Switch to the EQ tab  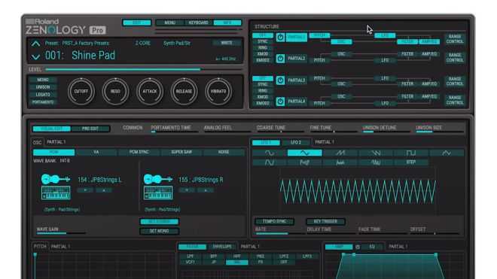click(372, 247)
